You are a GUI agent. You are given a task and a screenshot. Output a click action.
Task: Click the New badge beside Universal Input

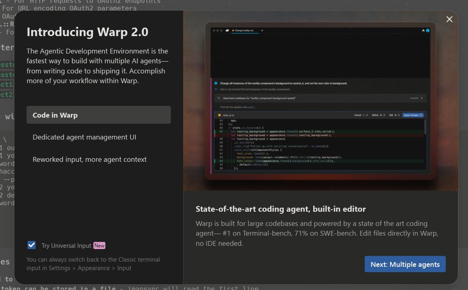[99, 245]
